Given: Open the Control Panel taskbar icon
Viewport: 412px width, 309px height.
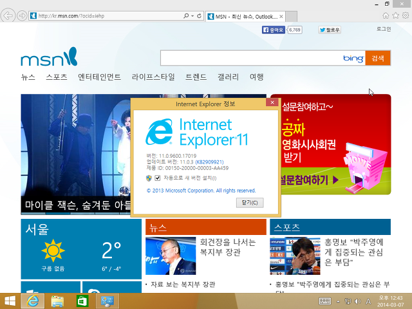Looking at the screenshot, I should tap(108, 301).
